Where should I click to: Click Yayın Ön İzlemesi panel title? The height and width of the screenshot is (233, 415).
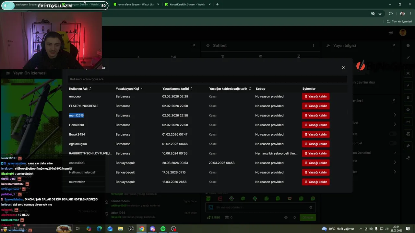click(30, 73)
